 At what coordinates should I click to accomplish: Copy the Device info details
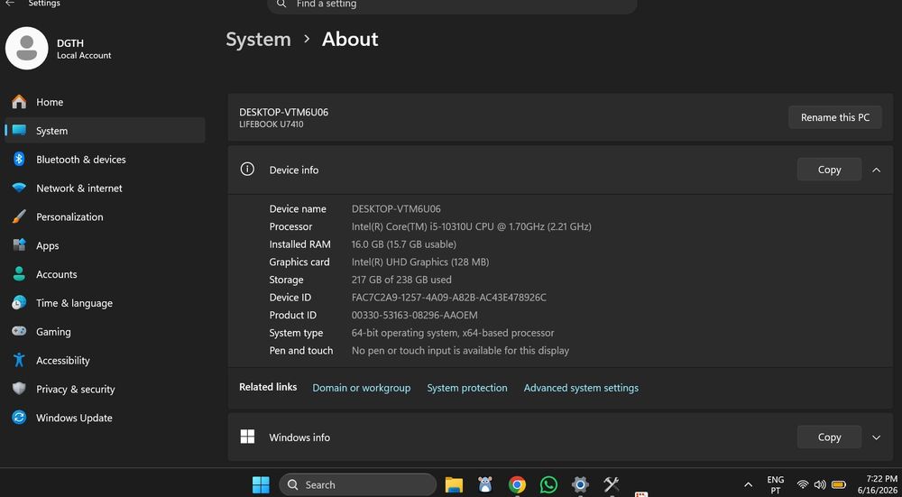tap(829, 170)
